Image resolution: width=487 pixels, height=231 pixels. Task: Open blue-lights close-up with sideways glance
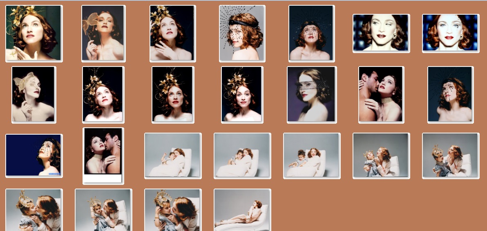[381, 33]
